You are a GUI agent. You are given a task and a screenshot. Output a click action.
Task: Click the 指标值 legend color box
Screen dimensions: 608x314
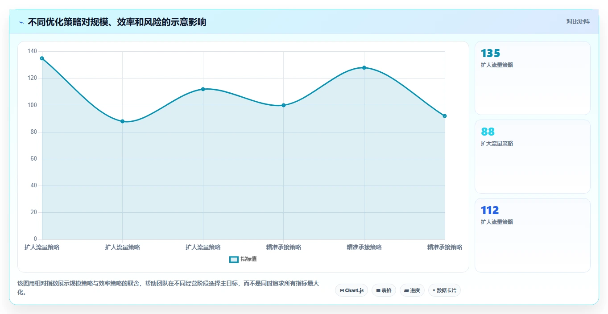(x=234, y=260)
